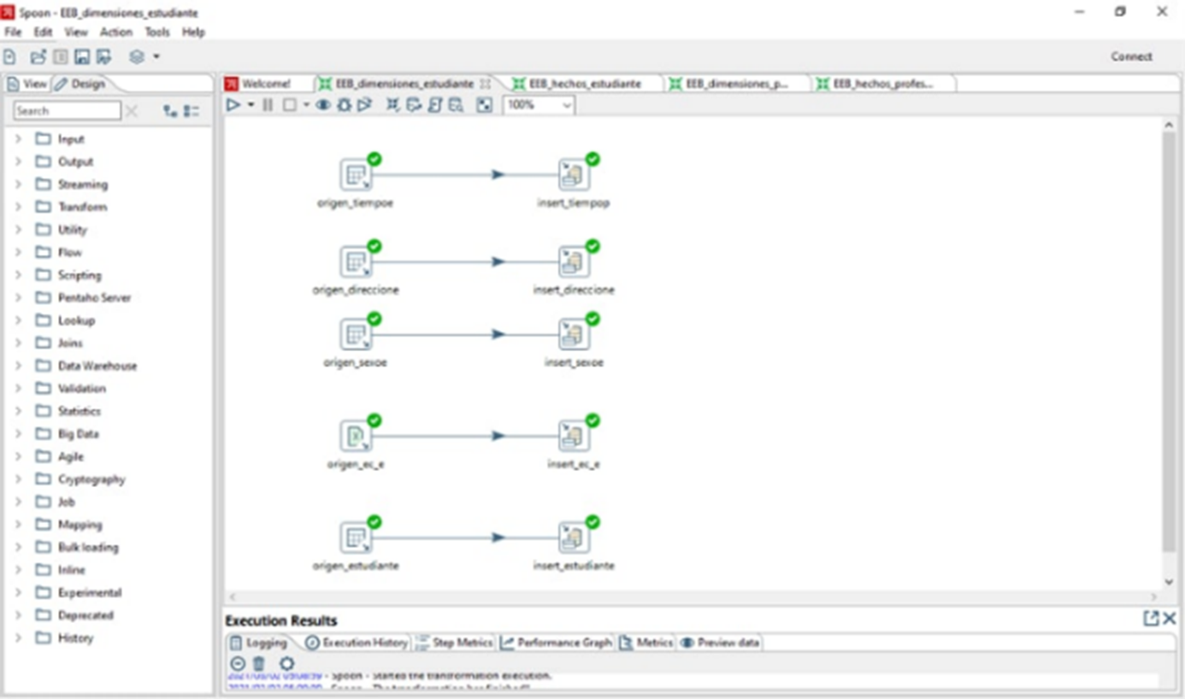The height and width of the screenshot is (699, 1185).
Task: Open the 100% zoom level combo box
Action: [x=539, y=104]
